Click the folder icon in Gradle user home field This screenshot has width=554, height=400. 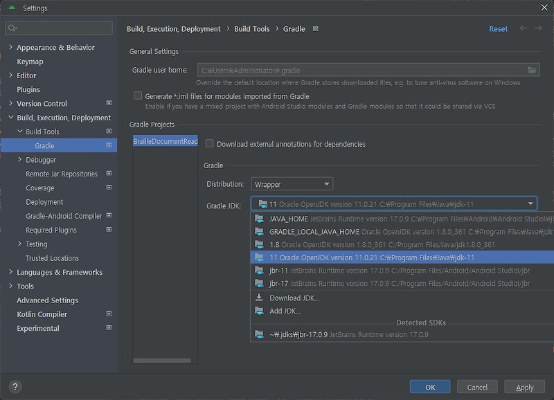531,69
